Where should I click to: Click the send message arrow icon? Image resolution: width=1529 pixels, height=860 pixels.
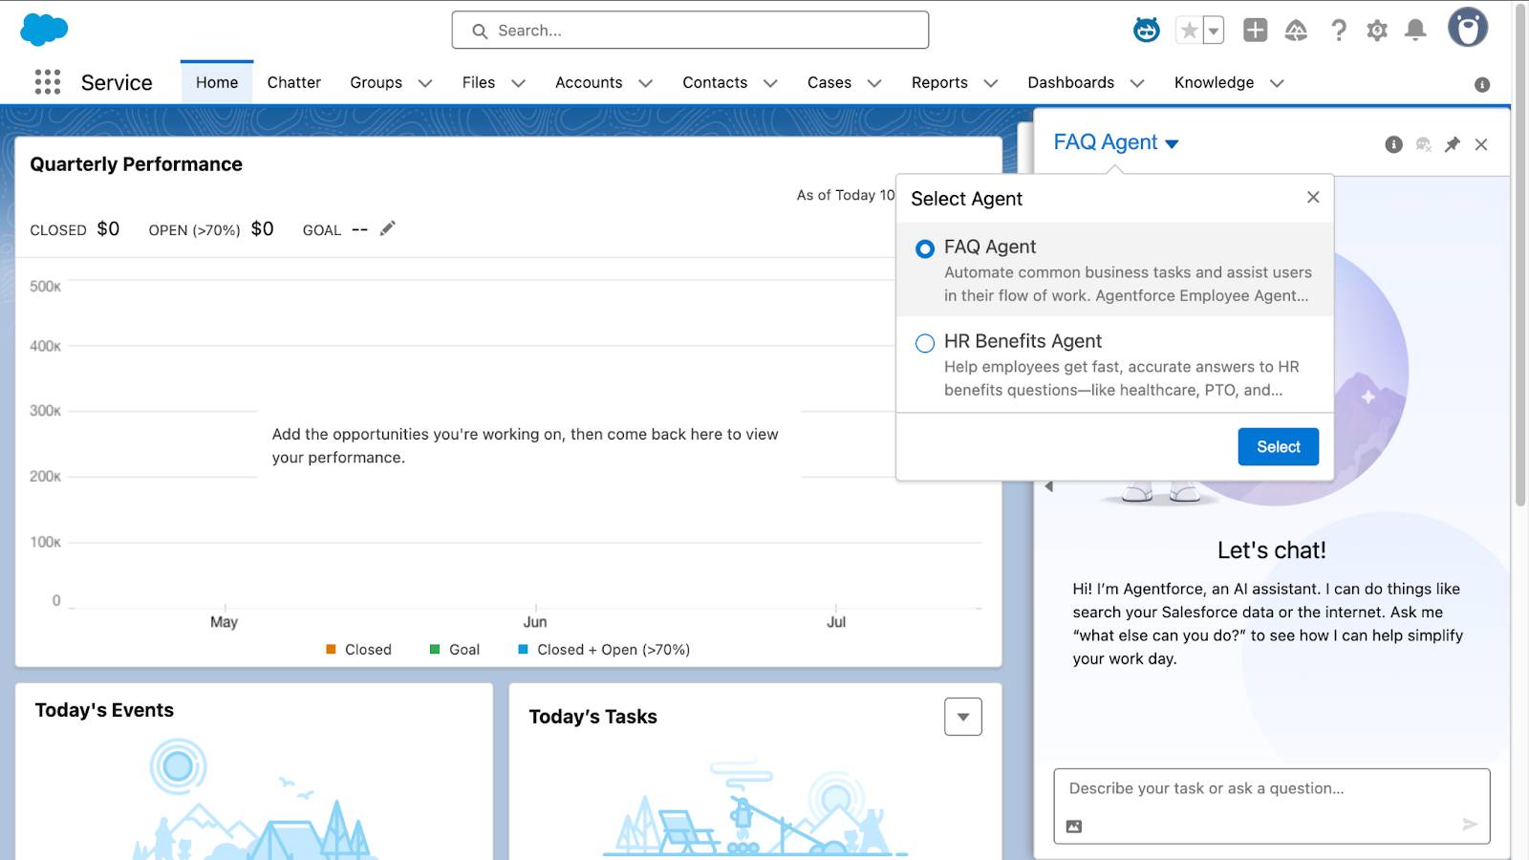pyautogui.click(x=1470, y=824)
